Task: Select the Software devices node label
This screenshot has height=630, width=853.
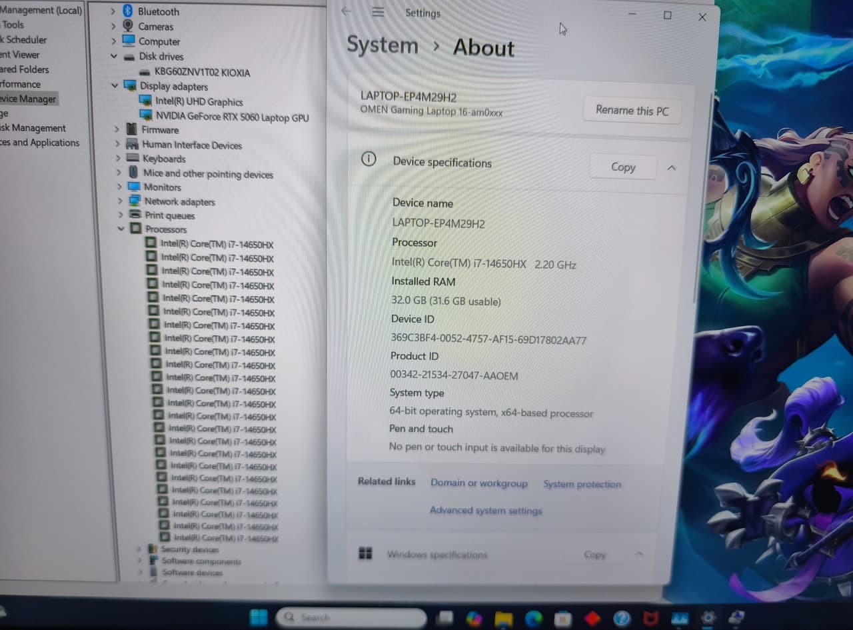Action: point(193,572)
